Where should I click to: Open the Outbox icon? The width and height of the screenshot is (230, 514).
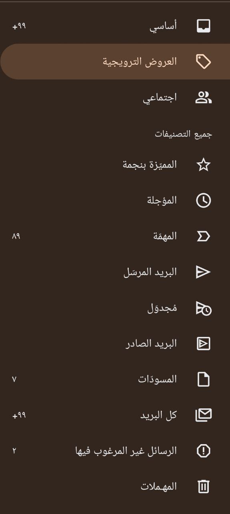point(203,344)
